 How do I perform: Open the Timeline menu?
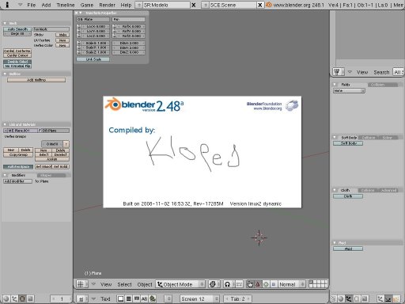pos(66,5)
